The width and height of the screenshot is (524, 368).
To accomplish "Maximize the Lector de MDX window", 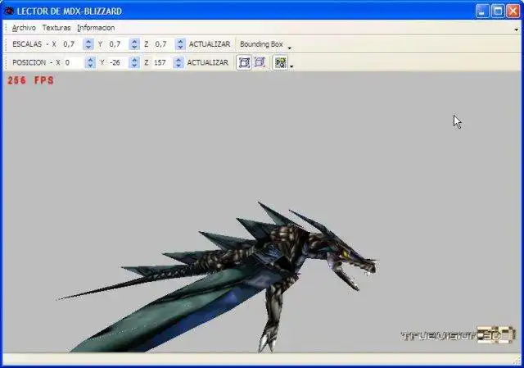I will (498, 11).
